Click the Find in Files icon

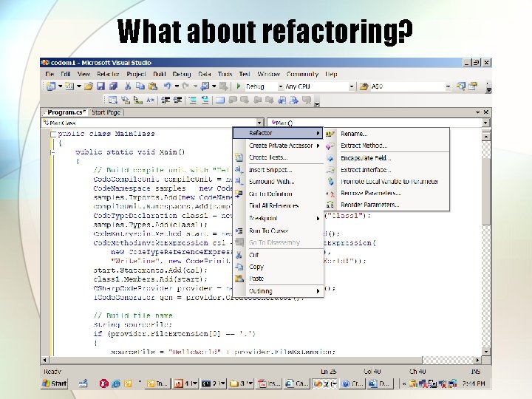[x=364, y=86]
